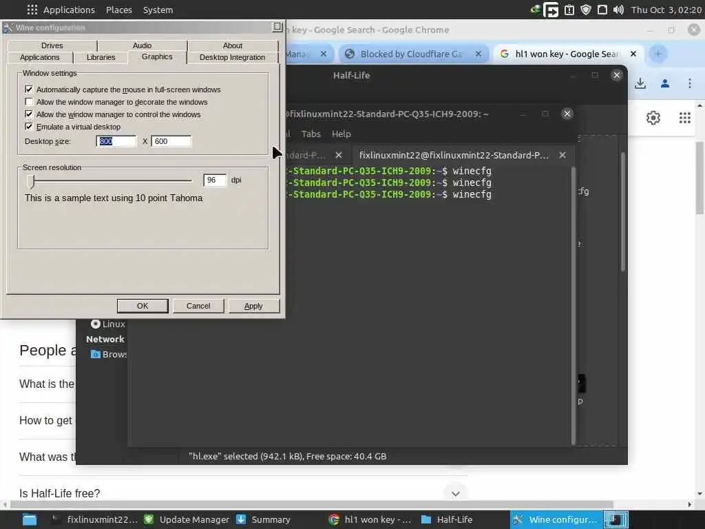This screenshot has width=705, height=529.
Task: Click the arrow-in-box tray icon
Action: [x=551, y=10]
